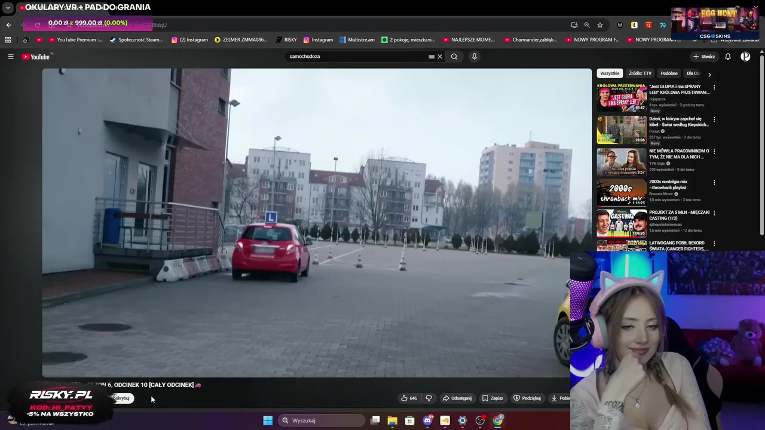The height and width of the screenshot is (430, 765).
Task: Open the on-screen keyboard icon in the search box
Action: [432, 57]
